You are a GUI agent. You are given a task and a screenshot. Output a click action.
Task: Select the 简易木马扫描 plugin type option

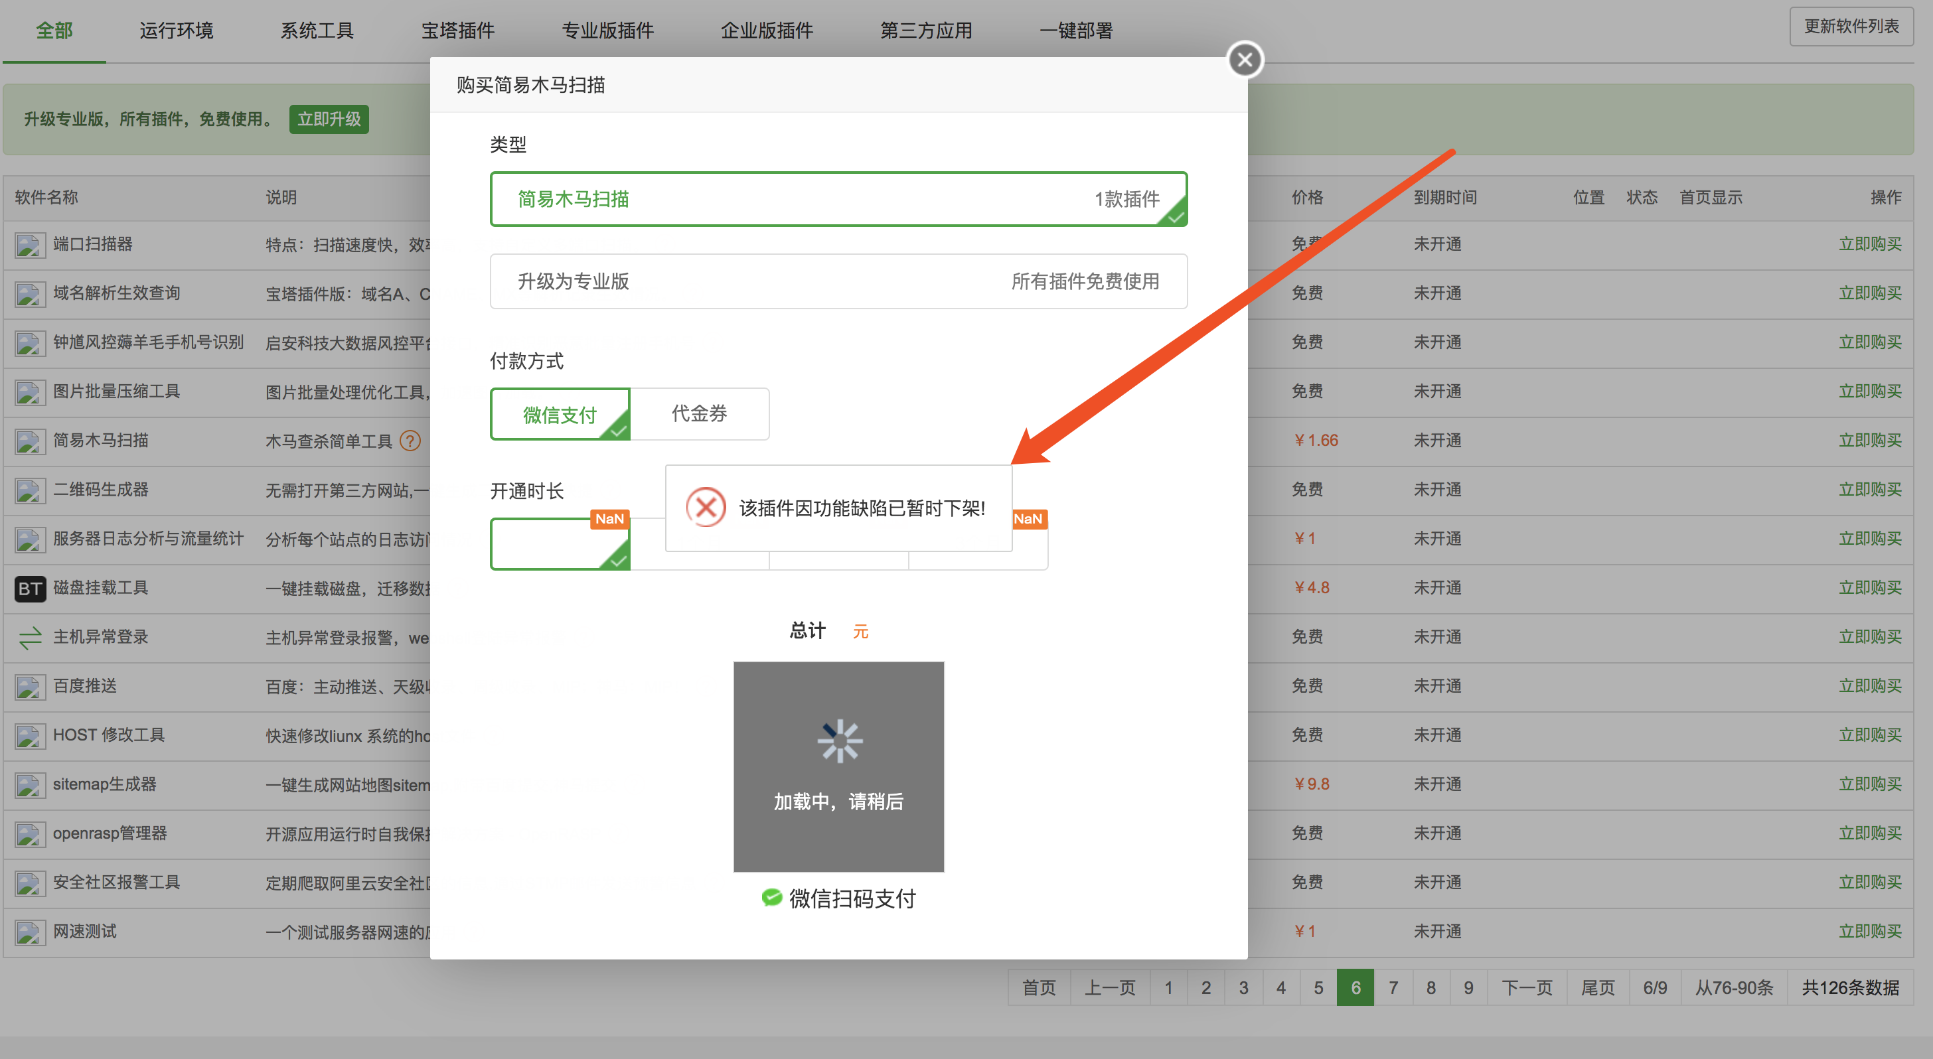click(838, 199)
